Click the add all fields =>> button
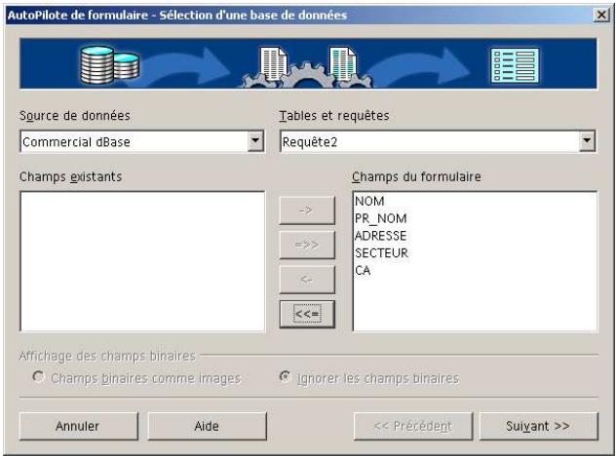Screen dimensions: 616x456 tap(307, 246)
